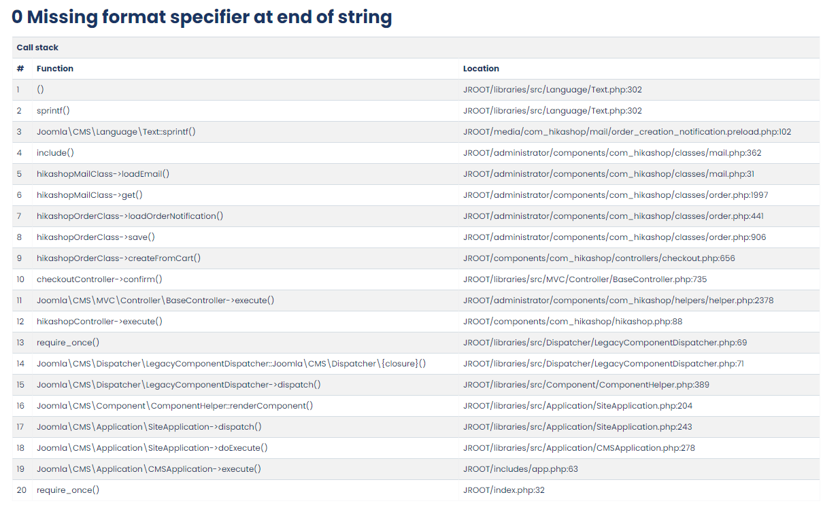This screenshot has width=840, height=514.
Task: Select hikashopOrderClass->loadOrderNotification() row entry
Action: point(130,216)
